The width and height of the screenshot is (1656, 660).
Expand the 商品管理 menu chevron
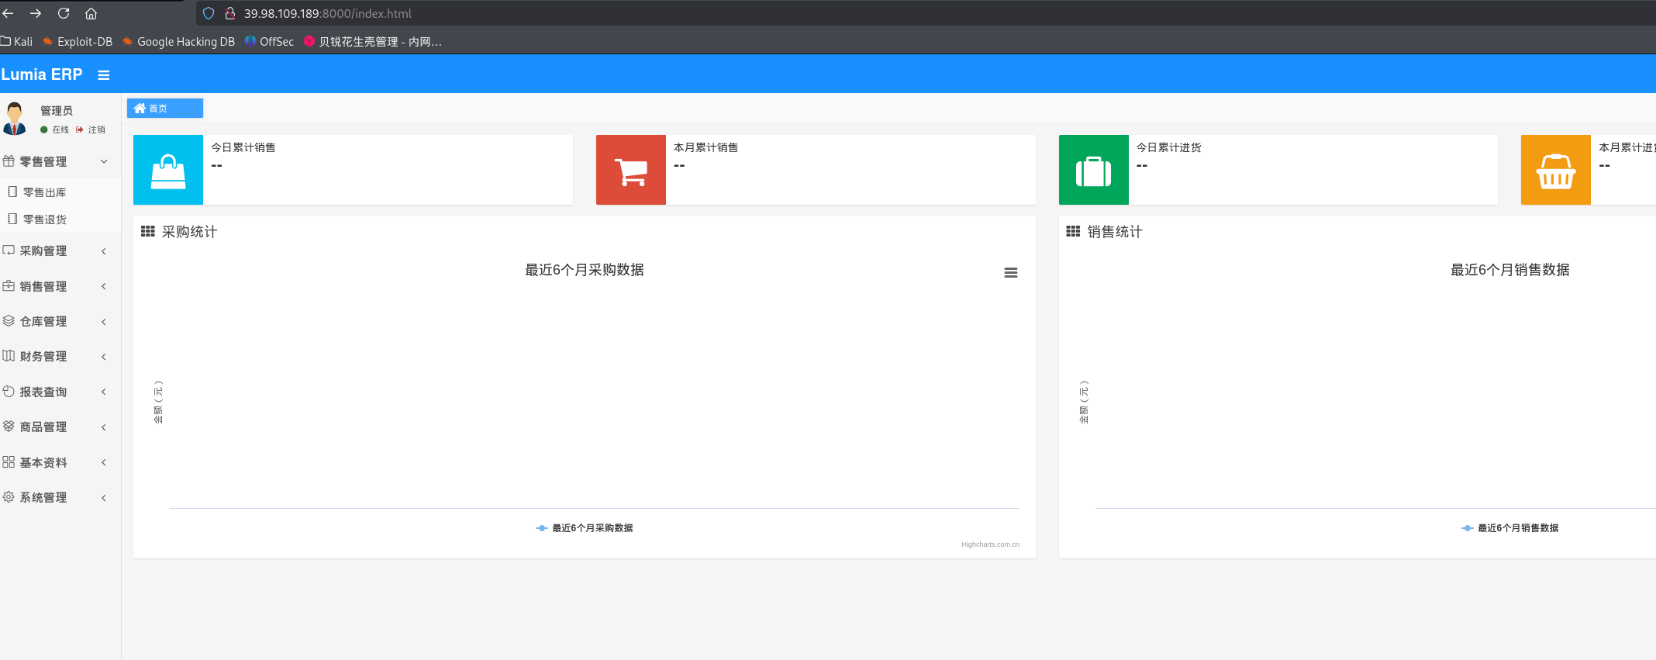[104, 427]
